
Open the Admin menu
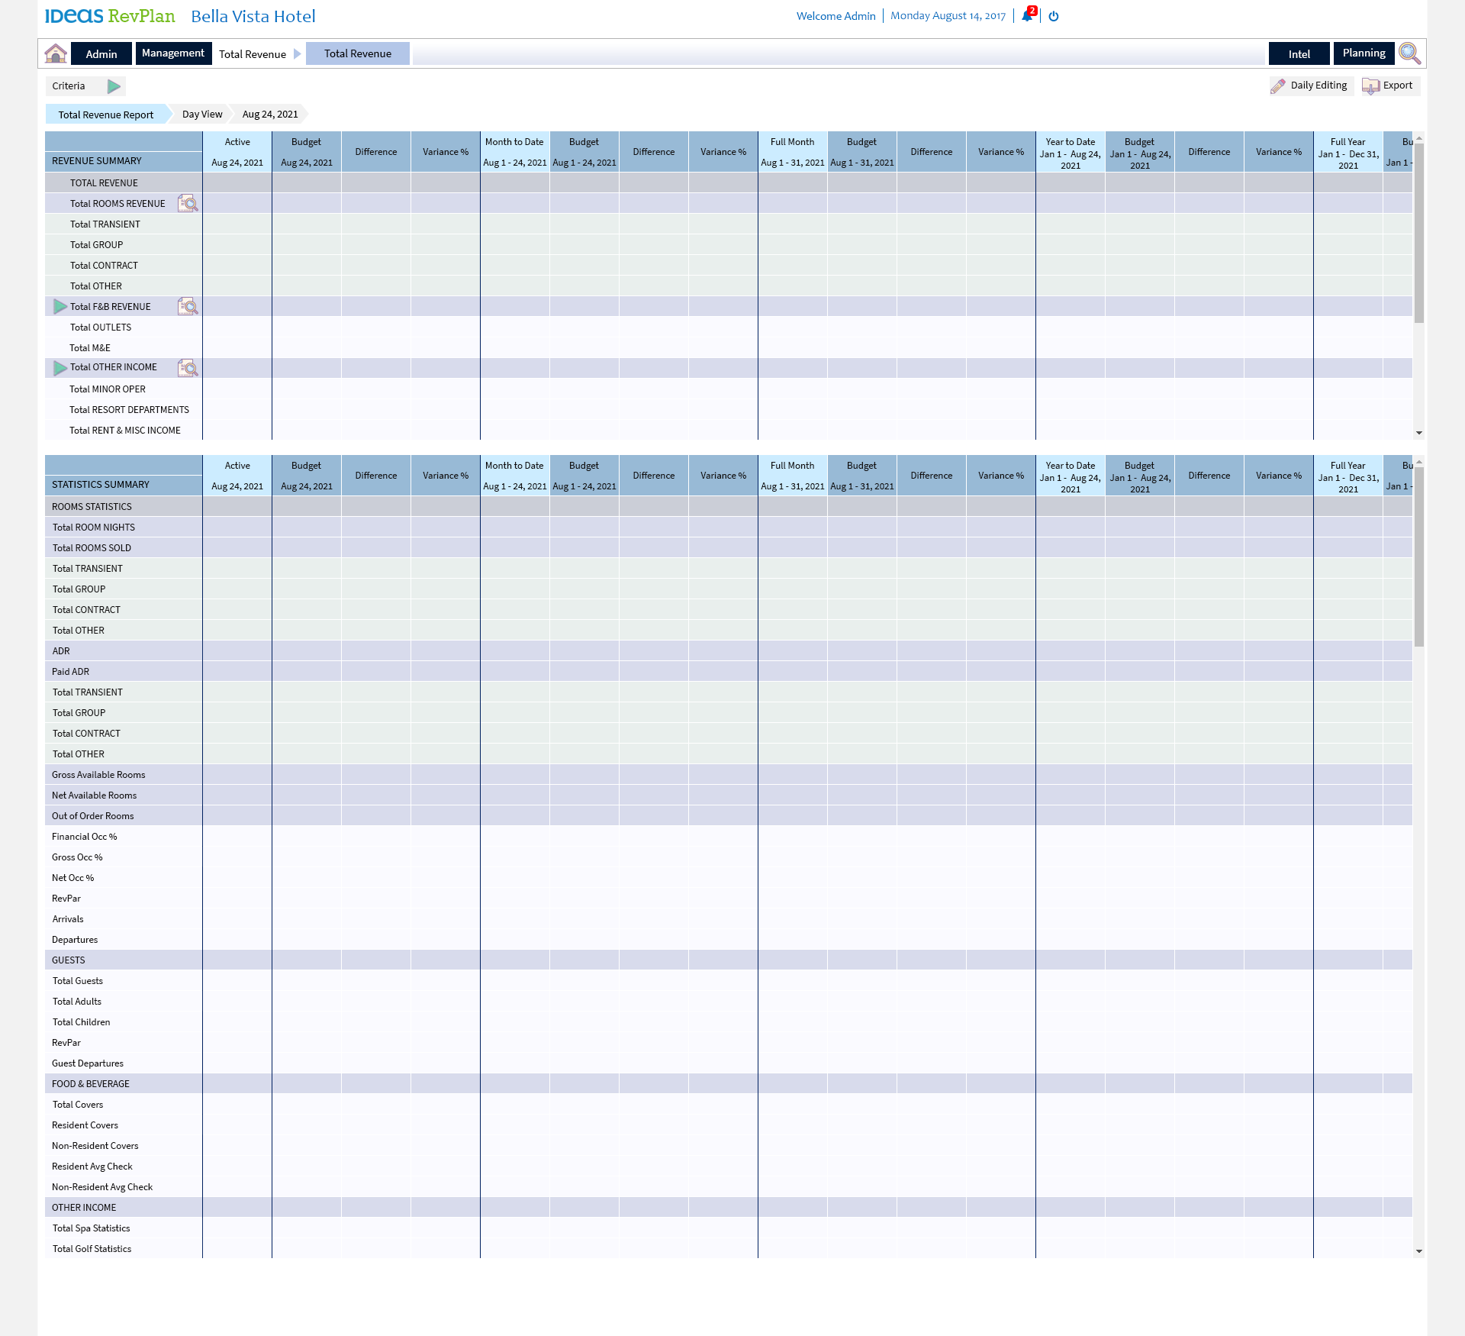[101, 53]
